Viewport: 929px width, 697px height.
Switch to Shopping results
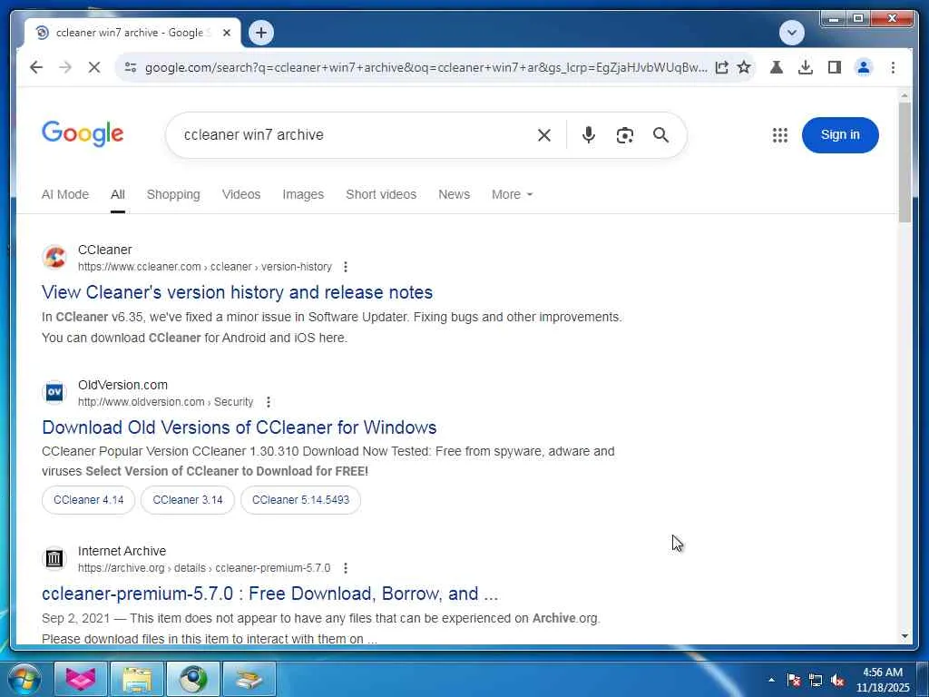click(173, 194)
